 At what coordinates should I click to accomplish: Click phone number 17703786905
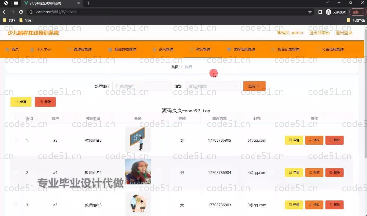[x=219, y=140]
